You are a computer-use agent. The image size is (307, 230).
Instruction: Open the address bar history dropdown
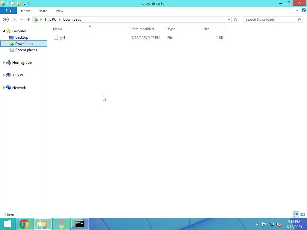[x=229, y=19]
